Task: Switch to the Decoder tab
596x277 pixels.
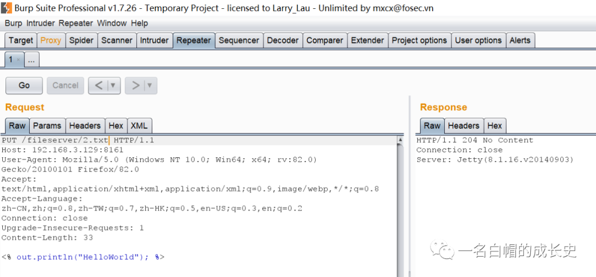Action: [x=283, y=40]
